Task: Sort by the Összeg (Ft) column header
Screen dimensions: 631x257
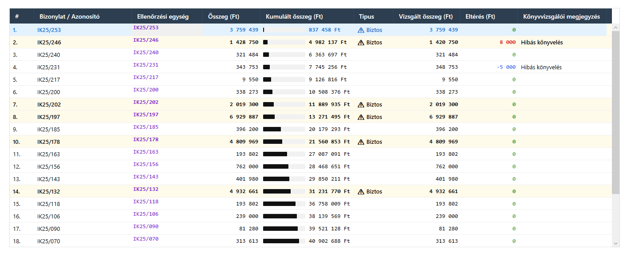Action: [224, 17]
